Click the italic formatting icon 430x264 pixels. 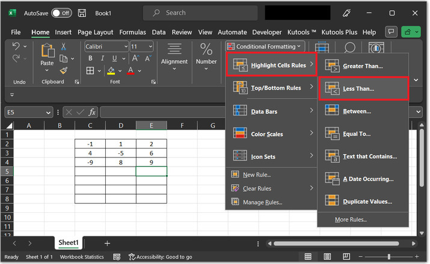coord(102,59)
